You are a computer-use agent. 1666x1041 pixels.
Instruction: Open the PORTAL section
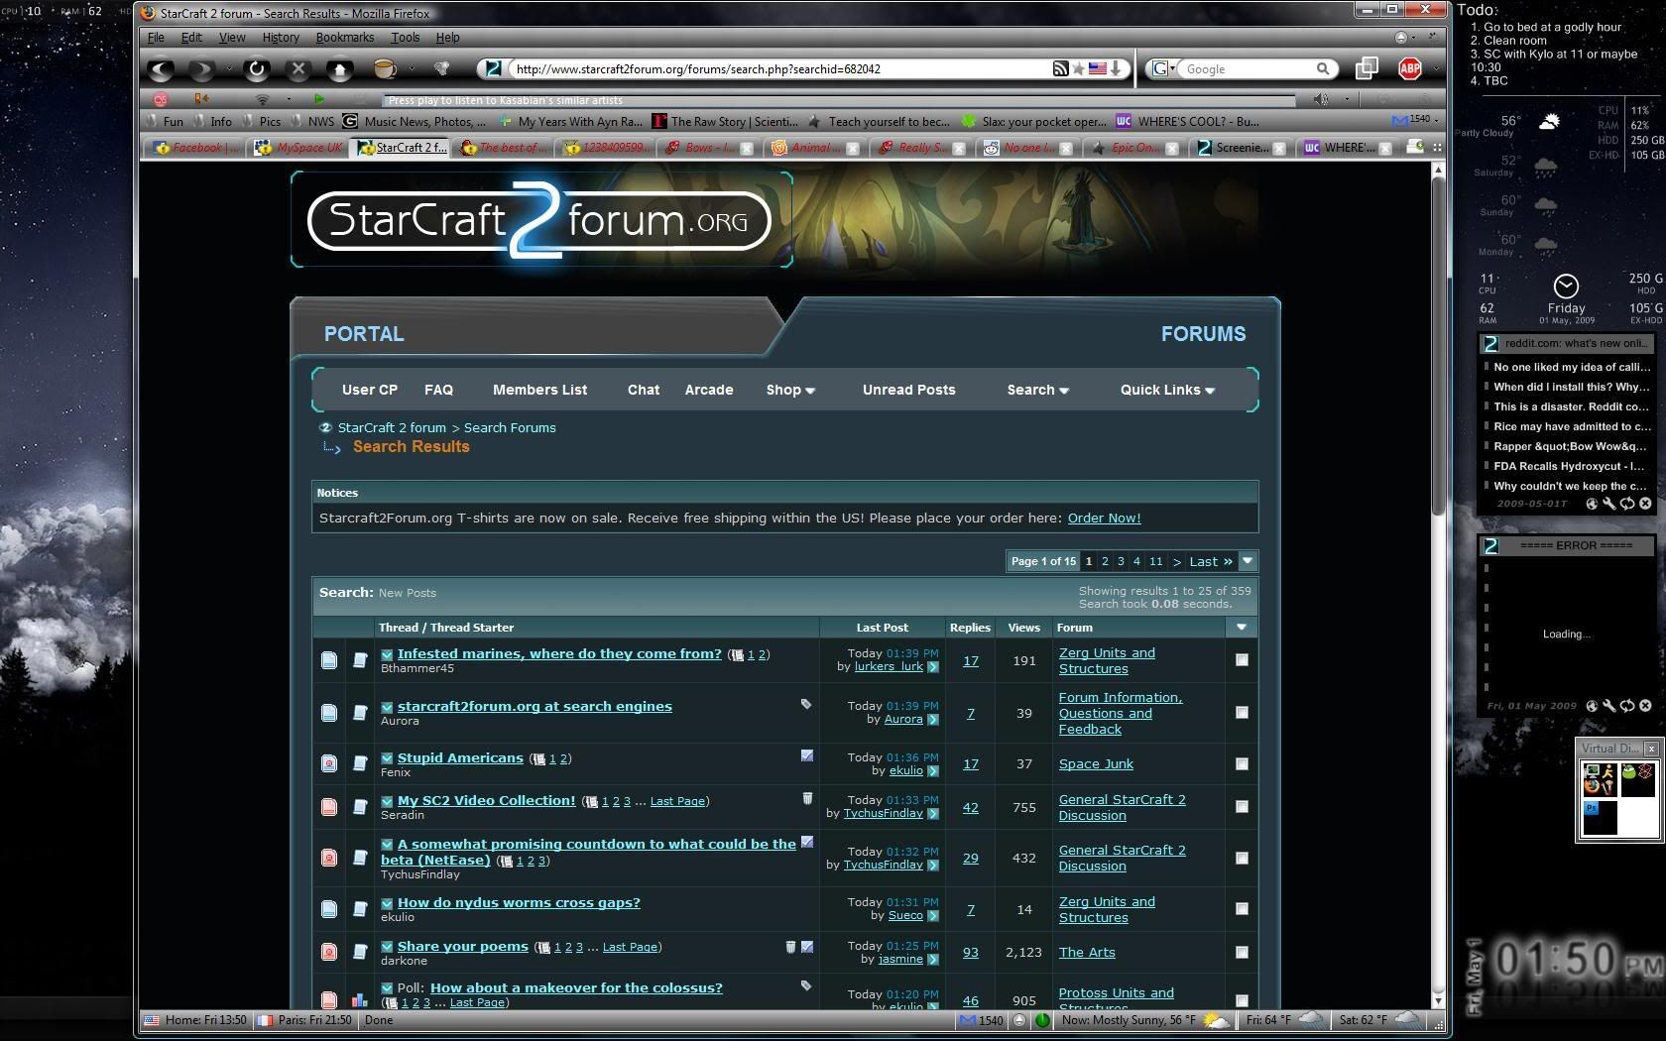pos(364,334)
